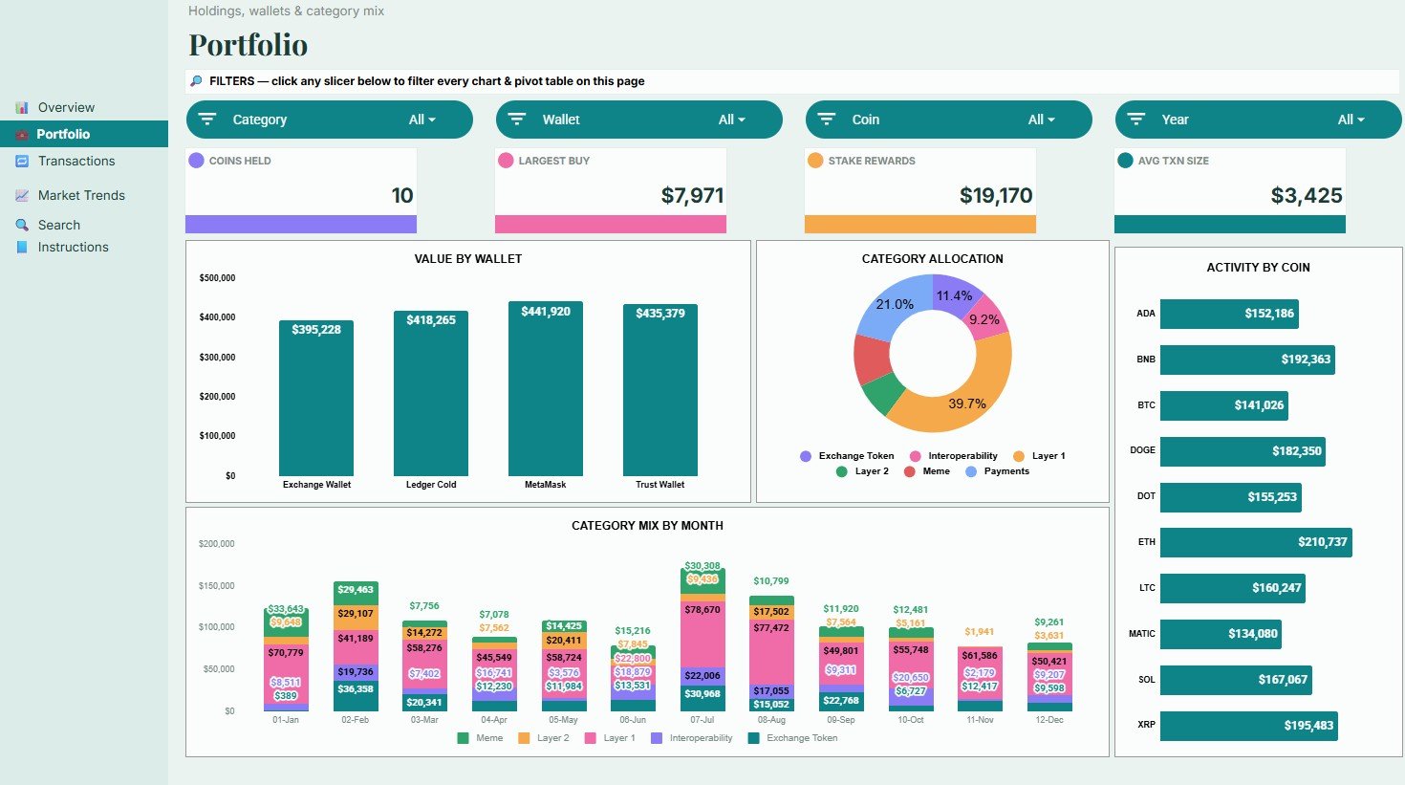Click the MATIC bar $134,080

pos(1221,634)
